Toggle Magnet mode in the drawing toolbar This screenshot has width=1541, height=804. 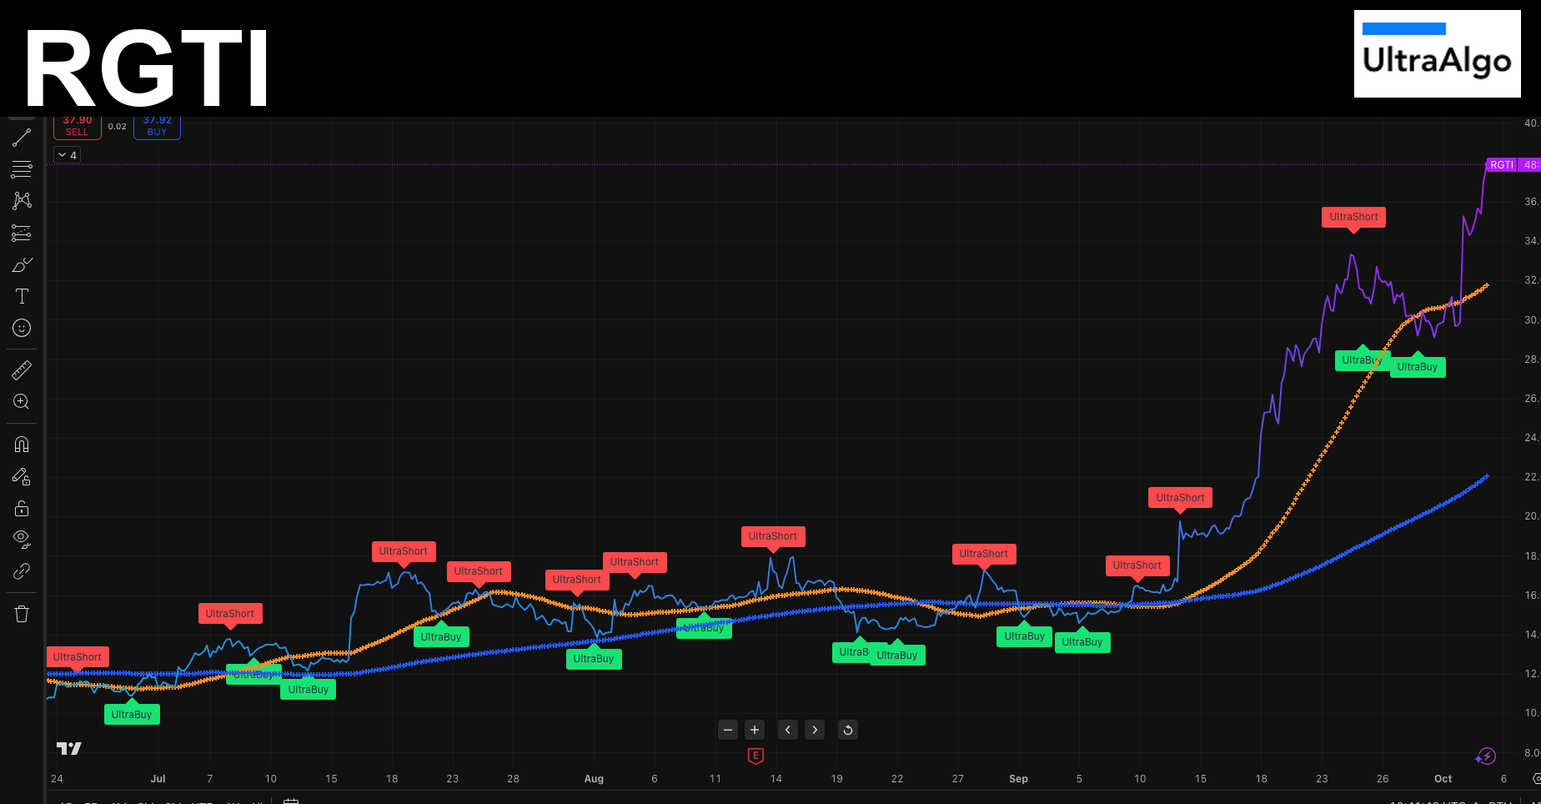point(22,445)
